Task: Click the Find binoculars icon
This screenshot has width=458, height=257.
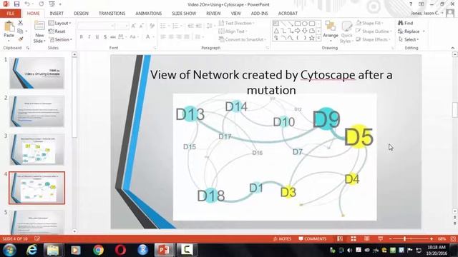Action: tap(401, 23)
